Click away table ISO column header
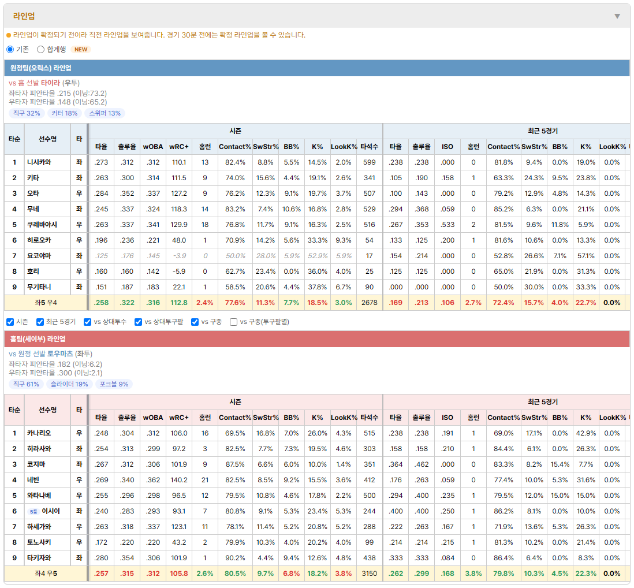The image size is (634, 588). click(447, 147)
